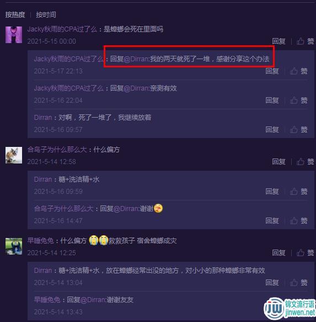Viewport: 316px width, 322px height.
Task: Like the 亲测有效 reply
Action: point(298,100)
